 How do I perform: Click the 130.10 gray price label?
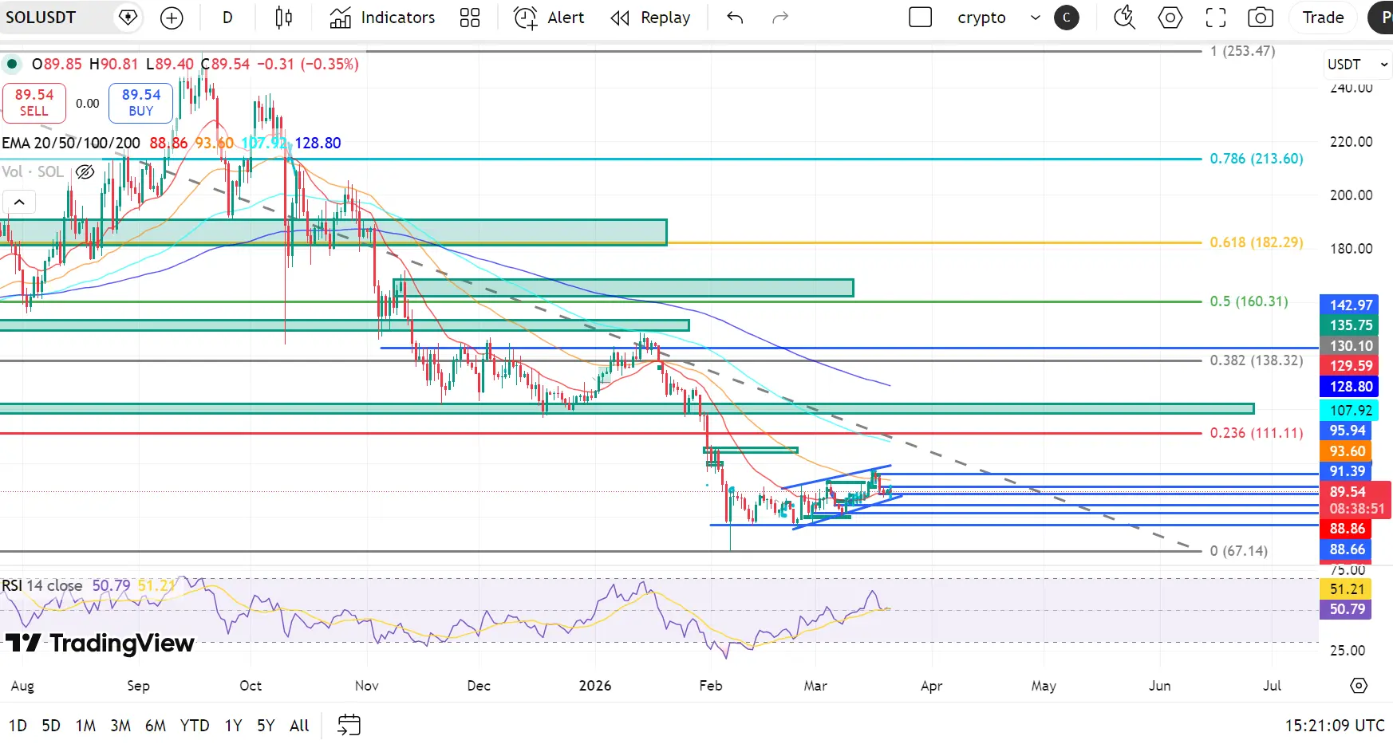click(x=1349, y=345)
